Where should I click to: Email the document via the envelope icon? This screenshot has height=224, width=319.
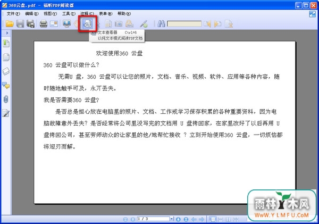click(x=54, y=24)
